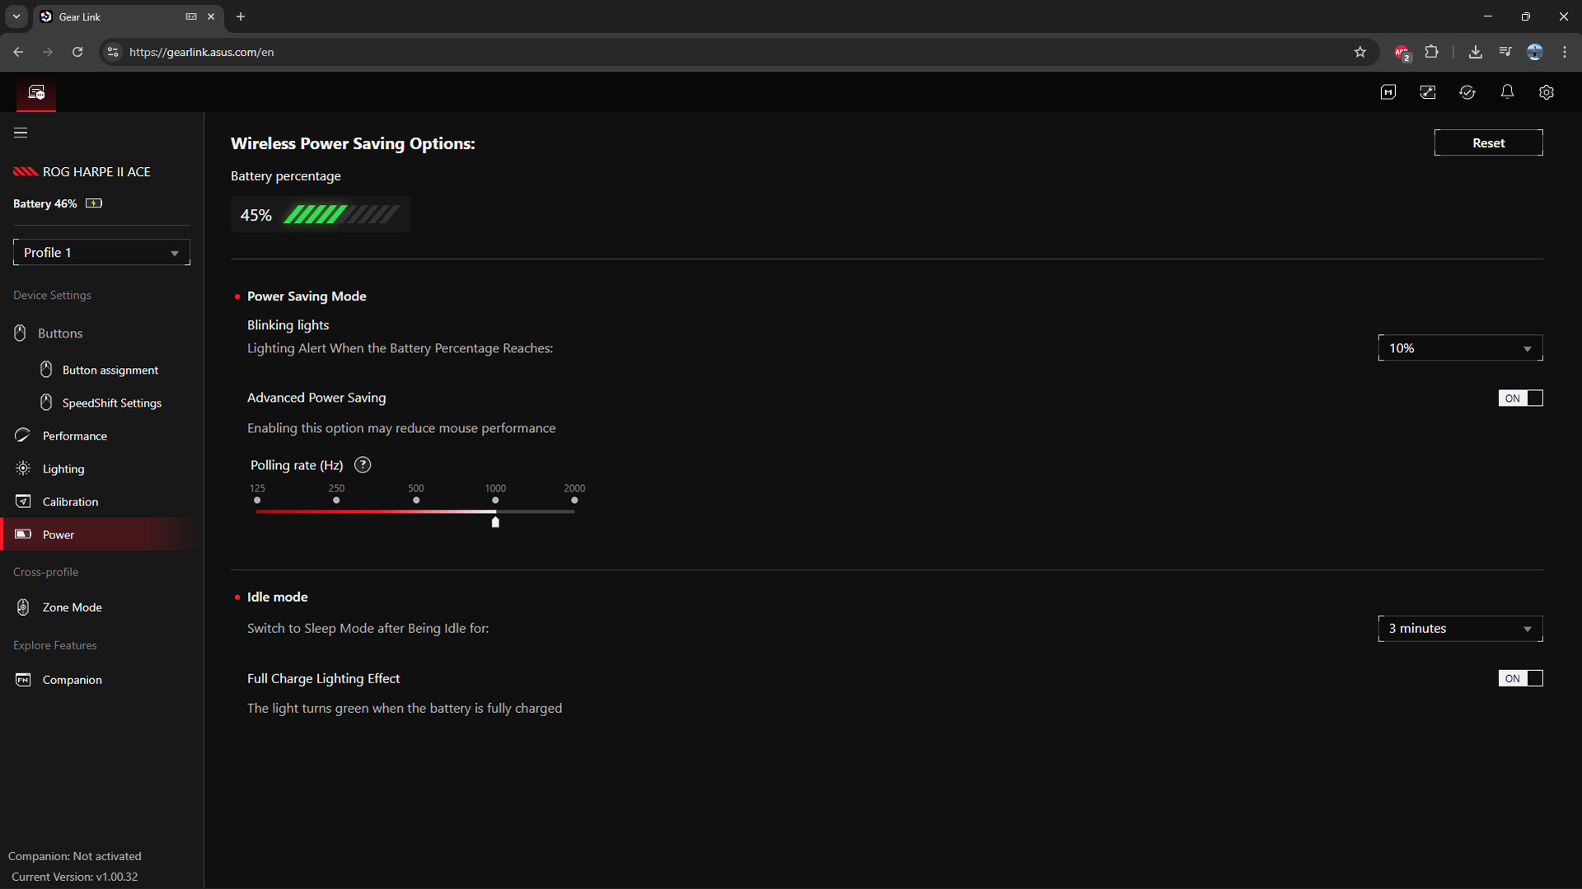Go to the Lighting section
The image size is (1582, 889).
pos(63,469)
